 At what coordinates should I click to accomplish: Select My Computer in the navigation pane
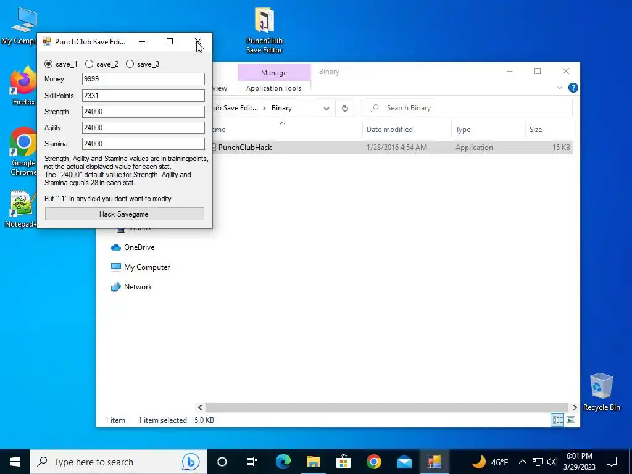click(141, 267)
